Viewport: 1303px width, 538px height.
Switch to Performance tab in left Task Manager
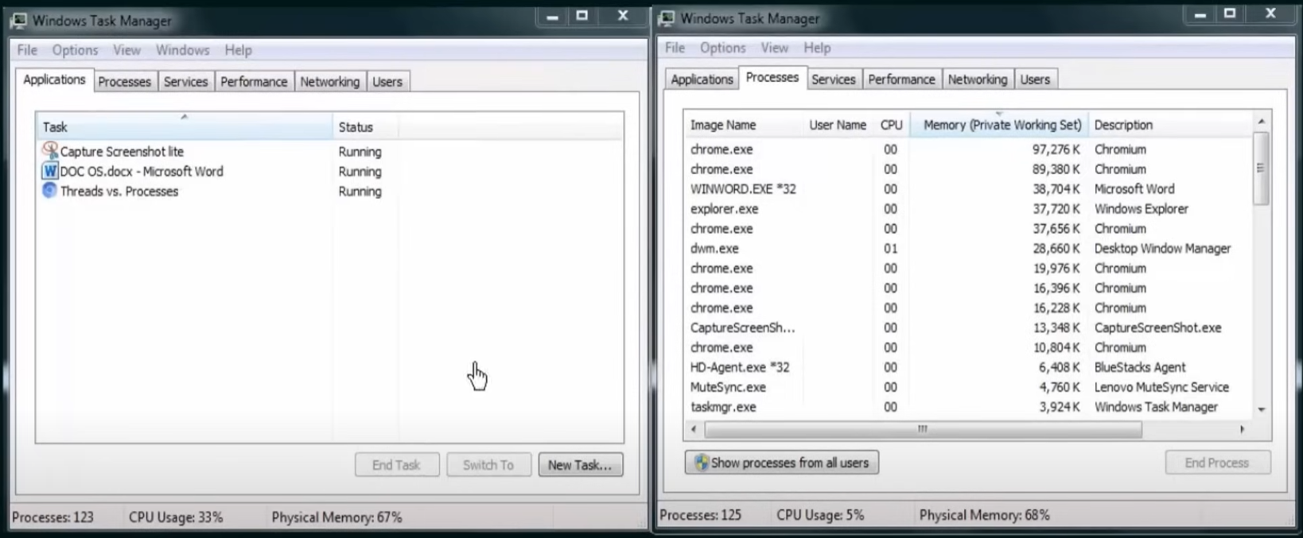(x=254, y=82)
